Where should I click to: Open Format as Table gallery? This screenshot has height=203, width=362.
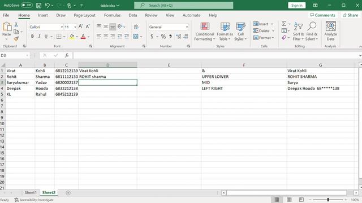[x=225, y=32]
